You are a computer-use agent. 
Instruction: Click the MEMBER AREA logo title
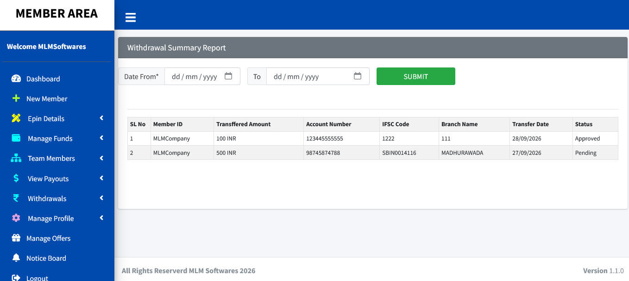pyautogui.click(x=57, y=13)
